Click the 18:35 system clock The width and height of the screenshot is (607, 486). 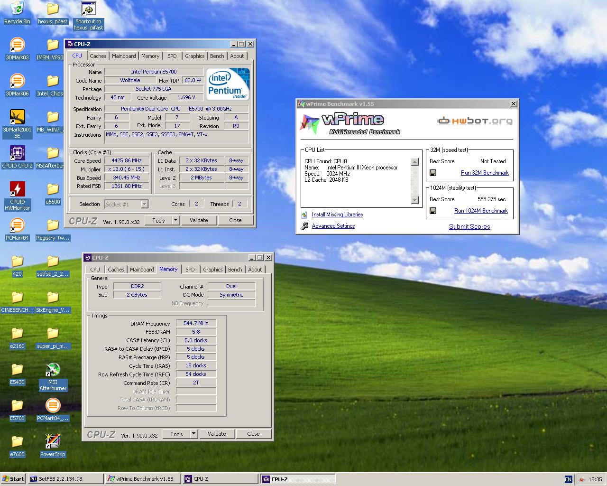[595, 479]
